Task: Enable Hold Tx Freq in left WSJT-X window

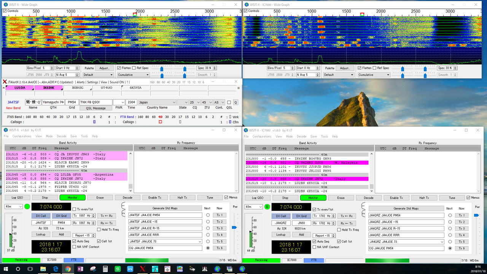Action: [x=99, y=229]
